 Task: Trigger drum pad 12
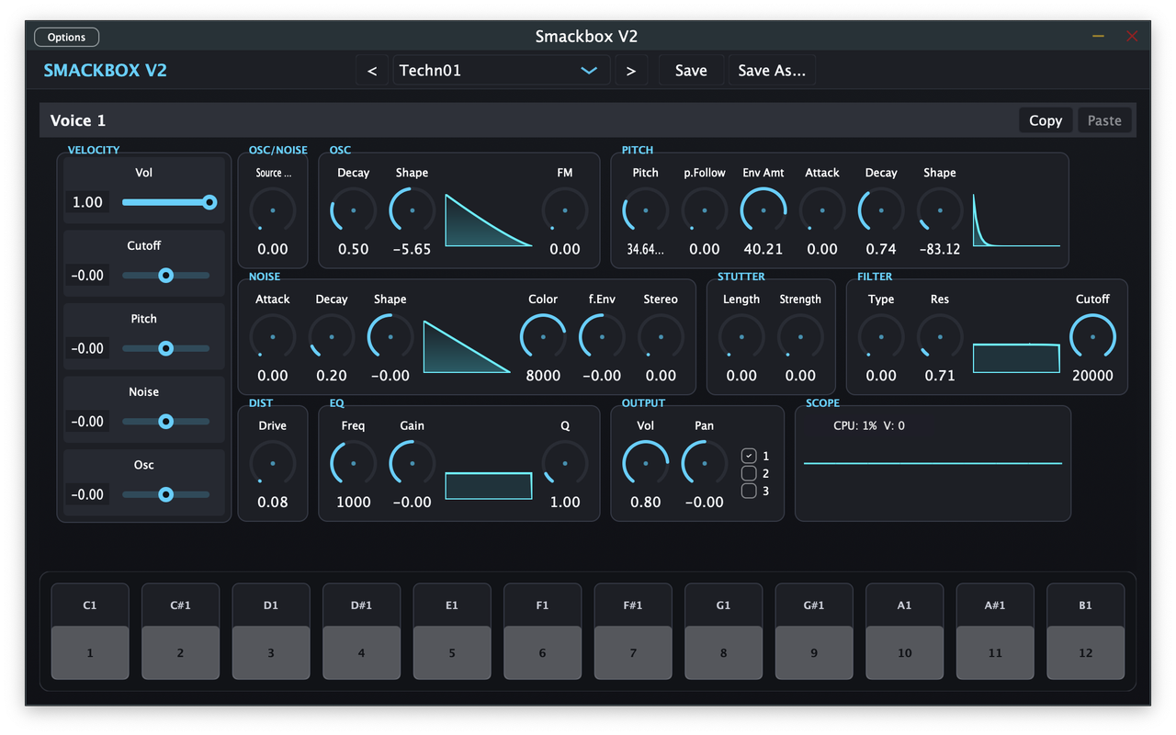1085,653
